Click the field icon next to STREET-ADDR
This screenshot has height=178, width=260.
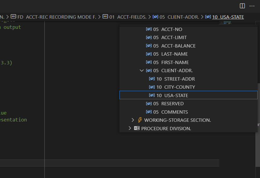click(x=152, y=79)
